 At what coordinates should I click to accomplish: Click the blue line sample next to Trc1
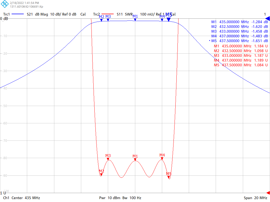pyautogui.click(x=18, y=14)
